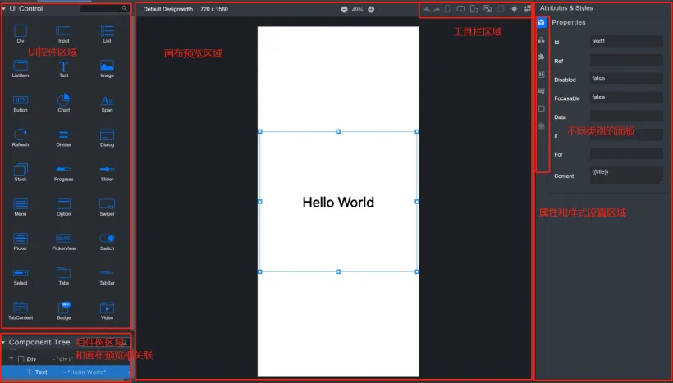Click the For property field

(x=626, y=153)
